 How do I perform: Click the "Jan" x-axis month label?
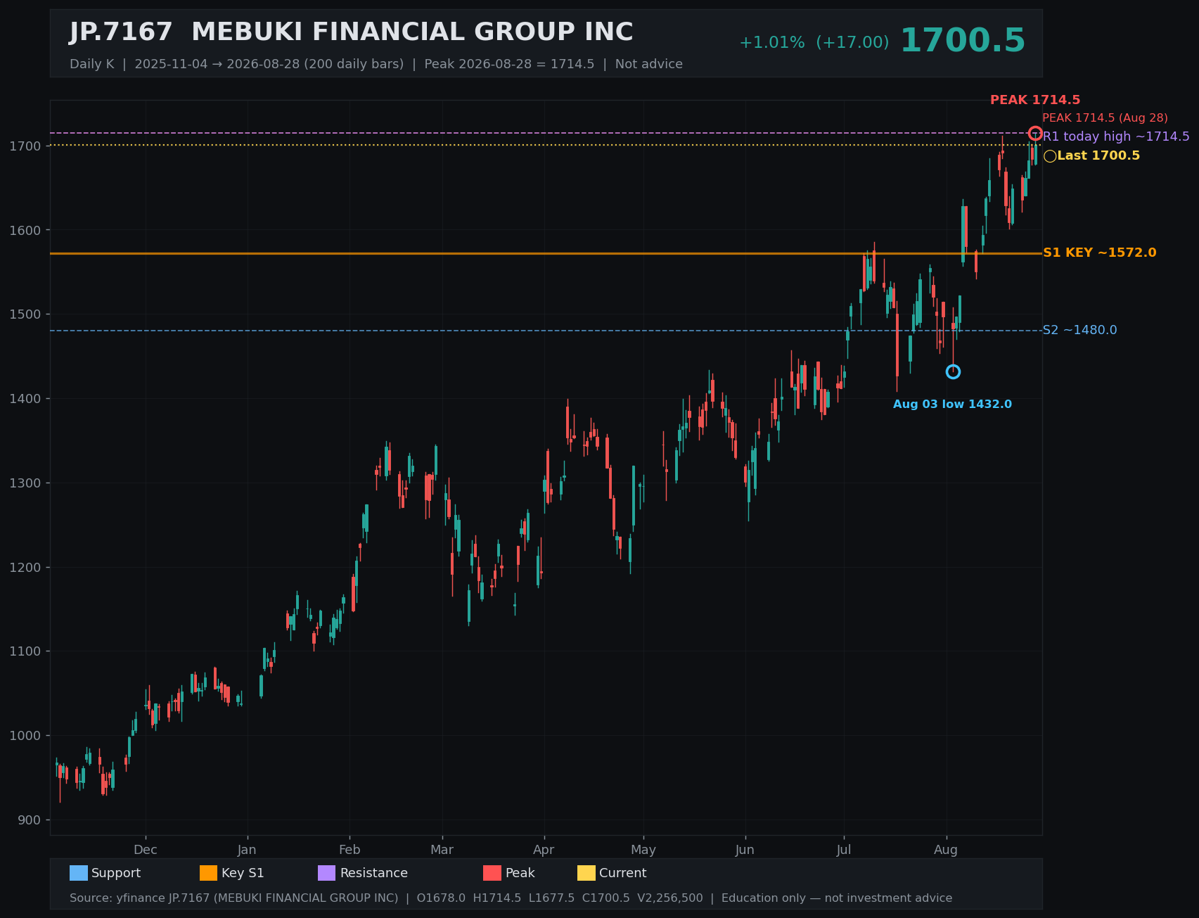(247, 850)
